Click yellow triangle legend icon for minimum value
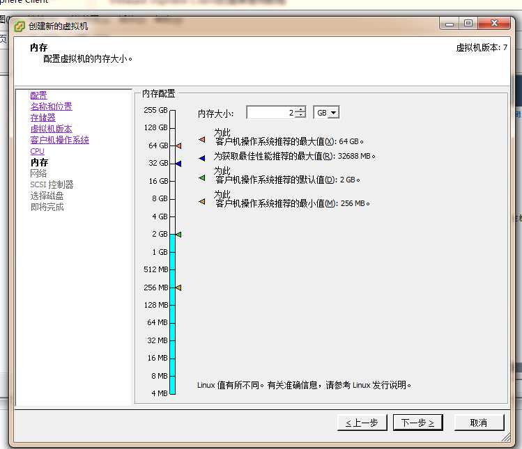 pos(201,202)
